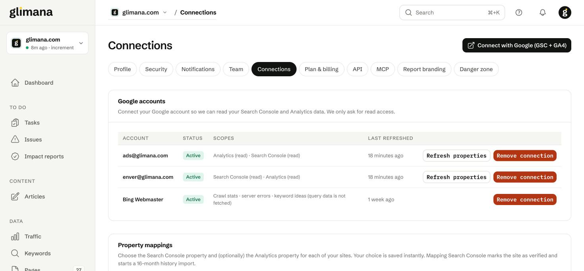This screenshot has height=271, width=584.
Task: Open the user avatar menu
Action: 565,13
